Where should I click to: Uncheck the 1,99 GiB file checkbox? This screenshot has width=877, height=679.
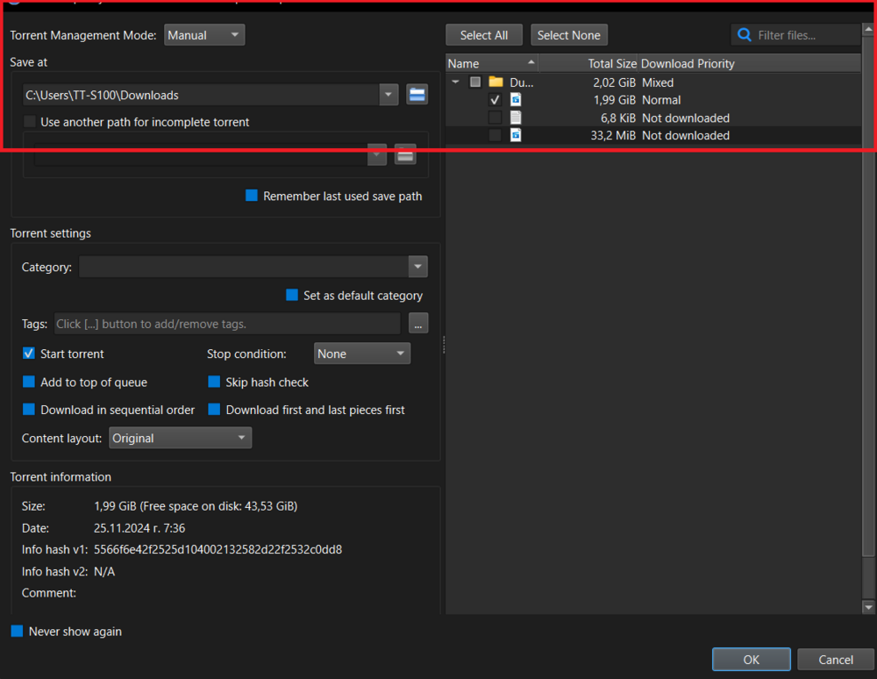click(495, 100)
